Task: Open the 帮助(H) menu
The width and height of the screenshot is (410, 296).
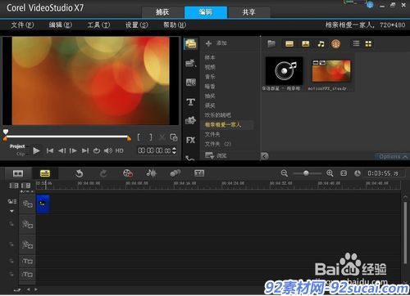Action: coord(175,25)
